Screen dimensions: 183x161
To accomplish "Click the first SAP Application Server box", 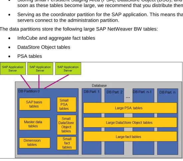I will pos(13,69).
